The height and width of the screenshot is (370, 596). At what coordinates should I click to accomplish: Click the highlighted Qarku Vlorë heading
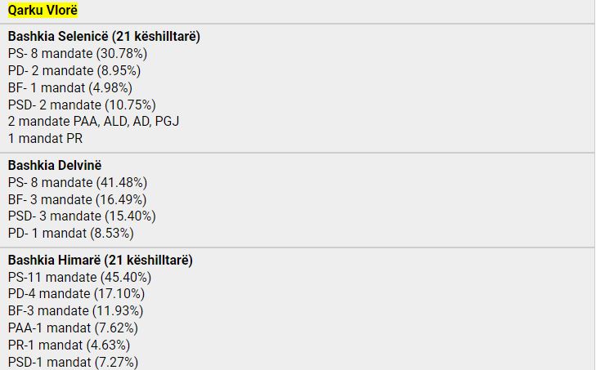click(x=43, y=11)
